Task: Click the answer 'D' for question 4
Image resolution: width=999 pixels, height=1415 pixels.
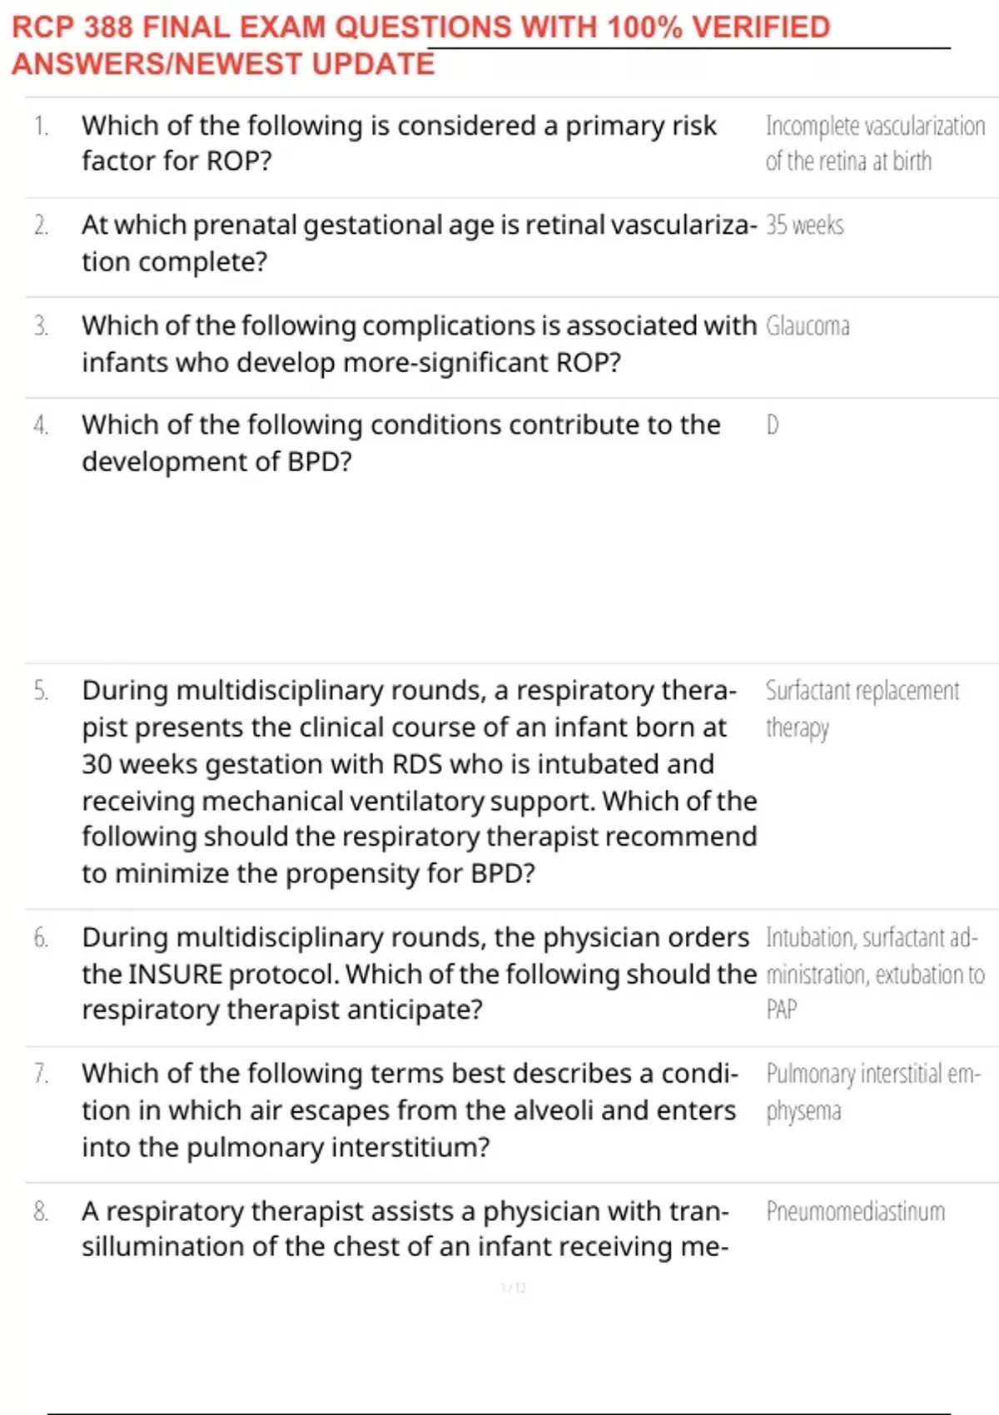Action: coord(773,425)
